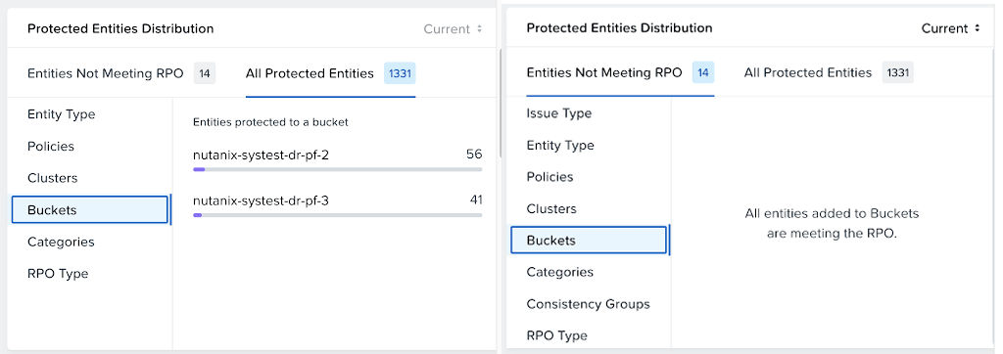1003x354 pixels.
Task: Click Protected Entities Distribution title, left panel
Action: pyautogui.click(x=120, y=28)
